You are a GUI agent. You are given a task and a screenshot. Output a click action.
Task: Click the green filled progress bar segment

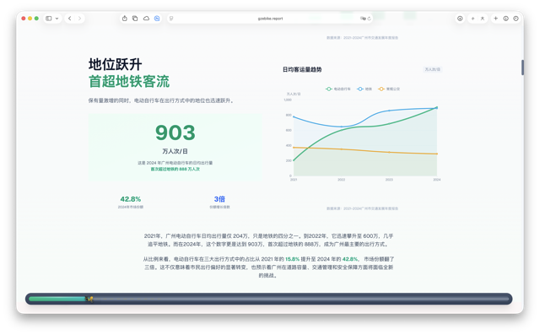pos(57,299)
